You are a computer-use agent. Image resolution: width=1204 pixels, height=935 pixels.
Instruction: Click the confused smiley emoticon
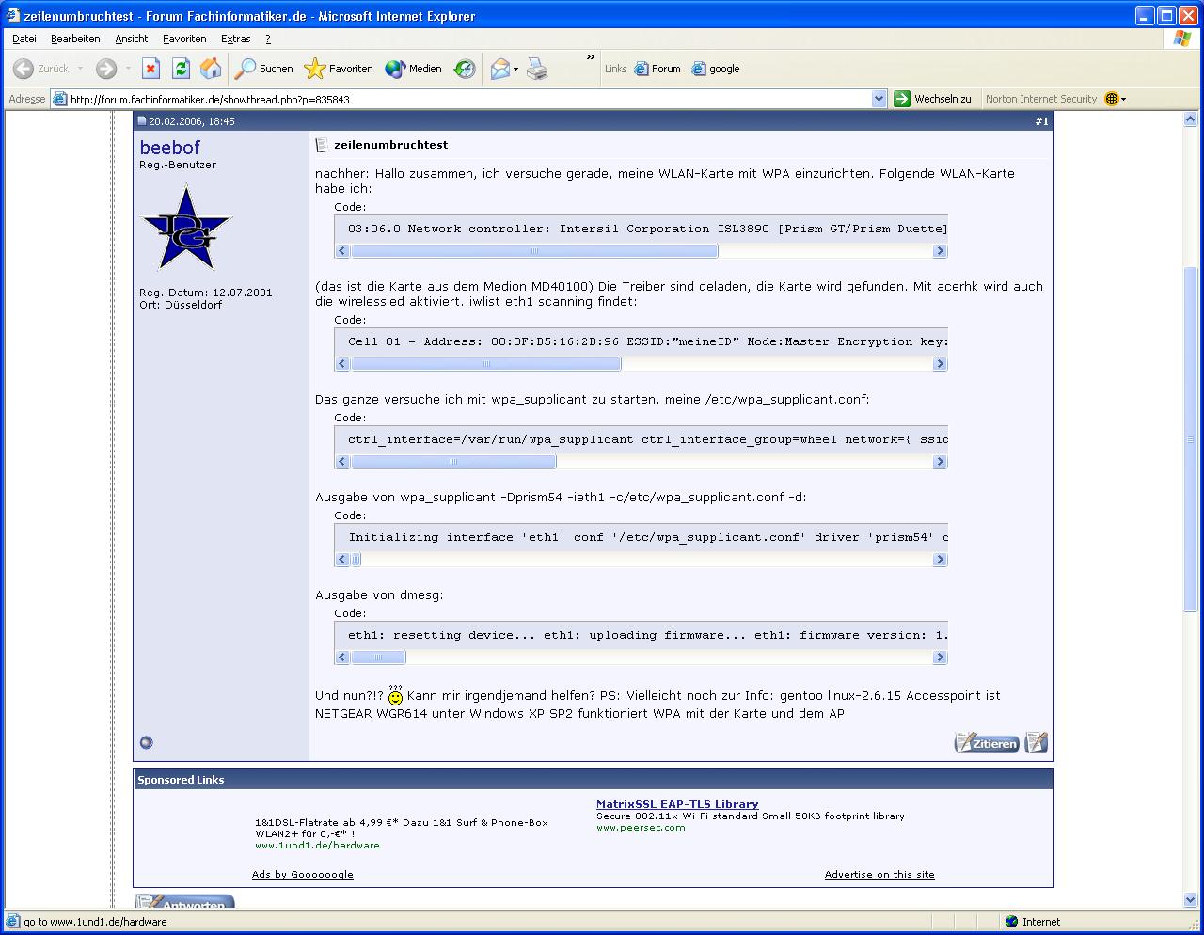[x=395, y=696]
